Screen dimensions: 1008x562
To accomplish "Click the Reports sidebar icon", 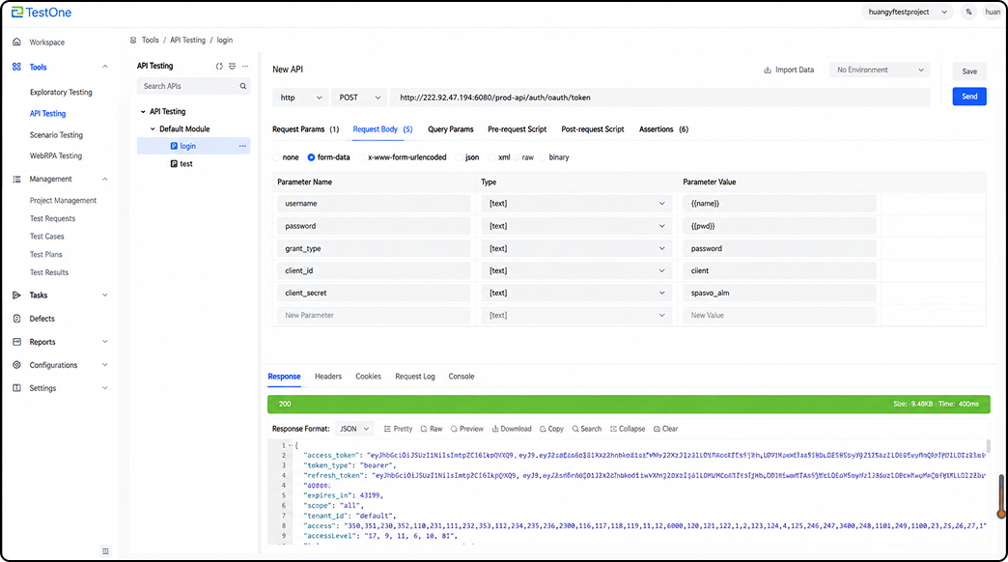I will [x=16, y=342].
